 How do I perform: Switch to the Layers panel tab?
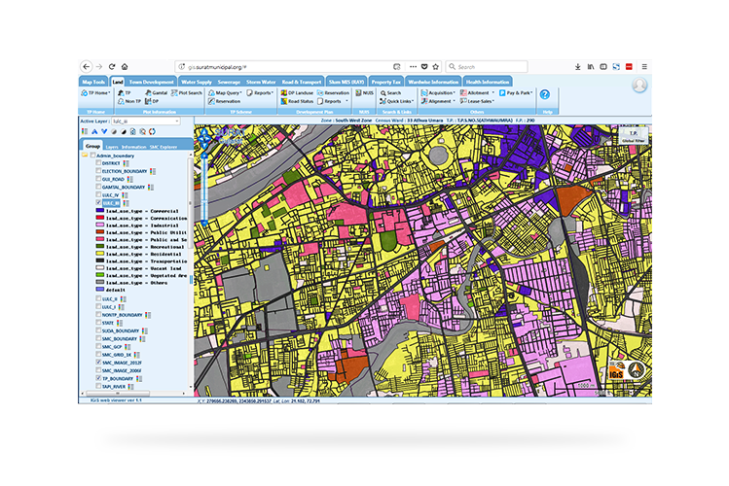[x=112, y=147]
